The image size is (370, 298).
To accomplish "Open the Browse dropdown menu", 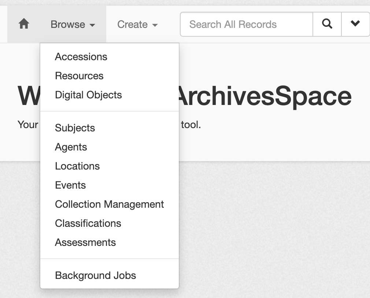I will coord(72,24).
